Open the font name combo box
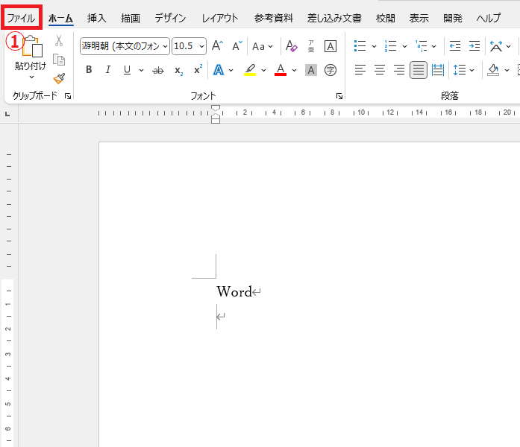Image resolution: width=520 pixels, height=447 pixels. coord(125,46)
